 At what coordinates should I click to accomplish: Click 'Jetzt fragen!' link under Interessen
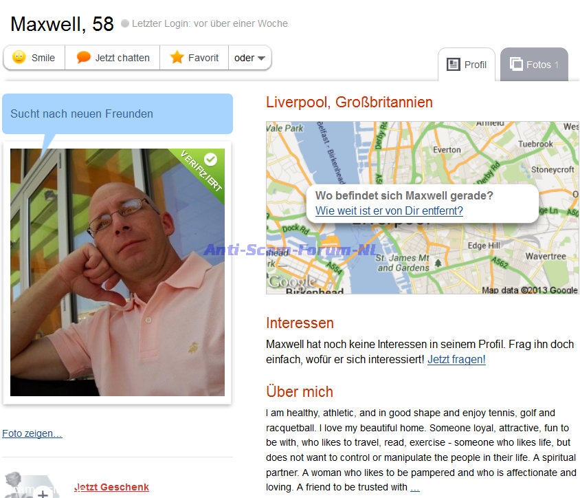[456, 360]
